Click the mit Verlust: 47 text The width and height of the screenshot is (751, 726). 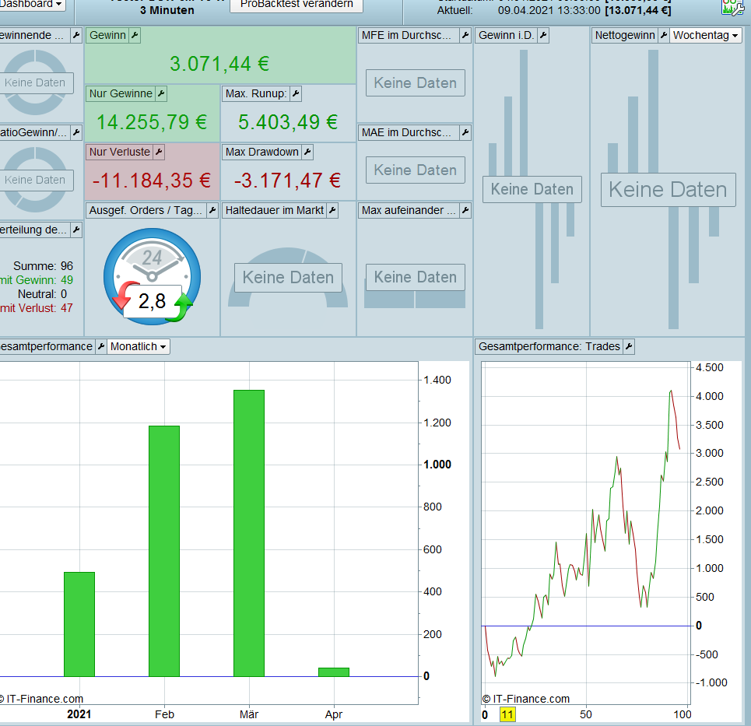point(37,308)
